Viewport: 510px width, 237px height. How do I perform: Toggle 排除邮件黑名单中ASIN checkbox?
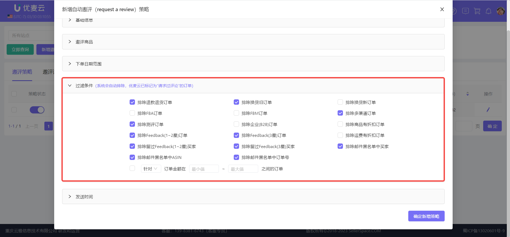[x=132, y=157]
